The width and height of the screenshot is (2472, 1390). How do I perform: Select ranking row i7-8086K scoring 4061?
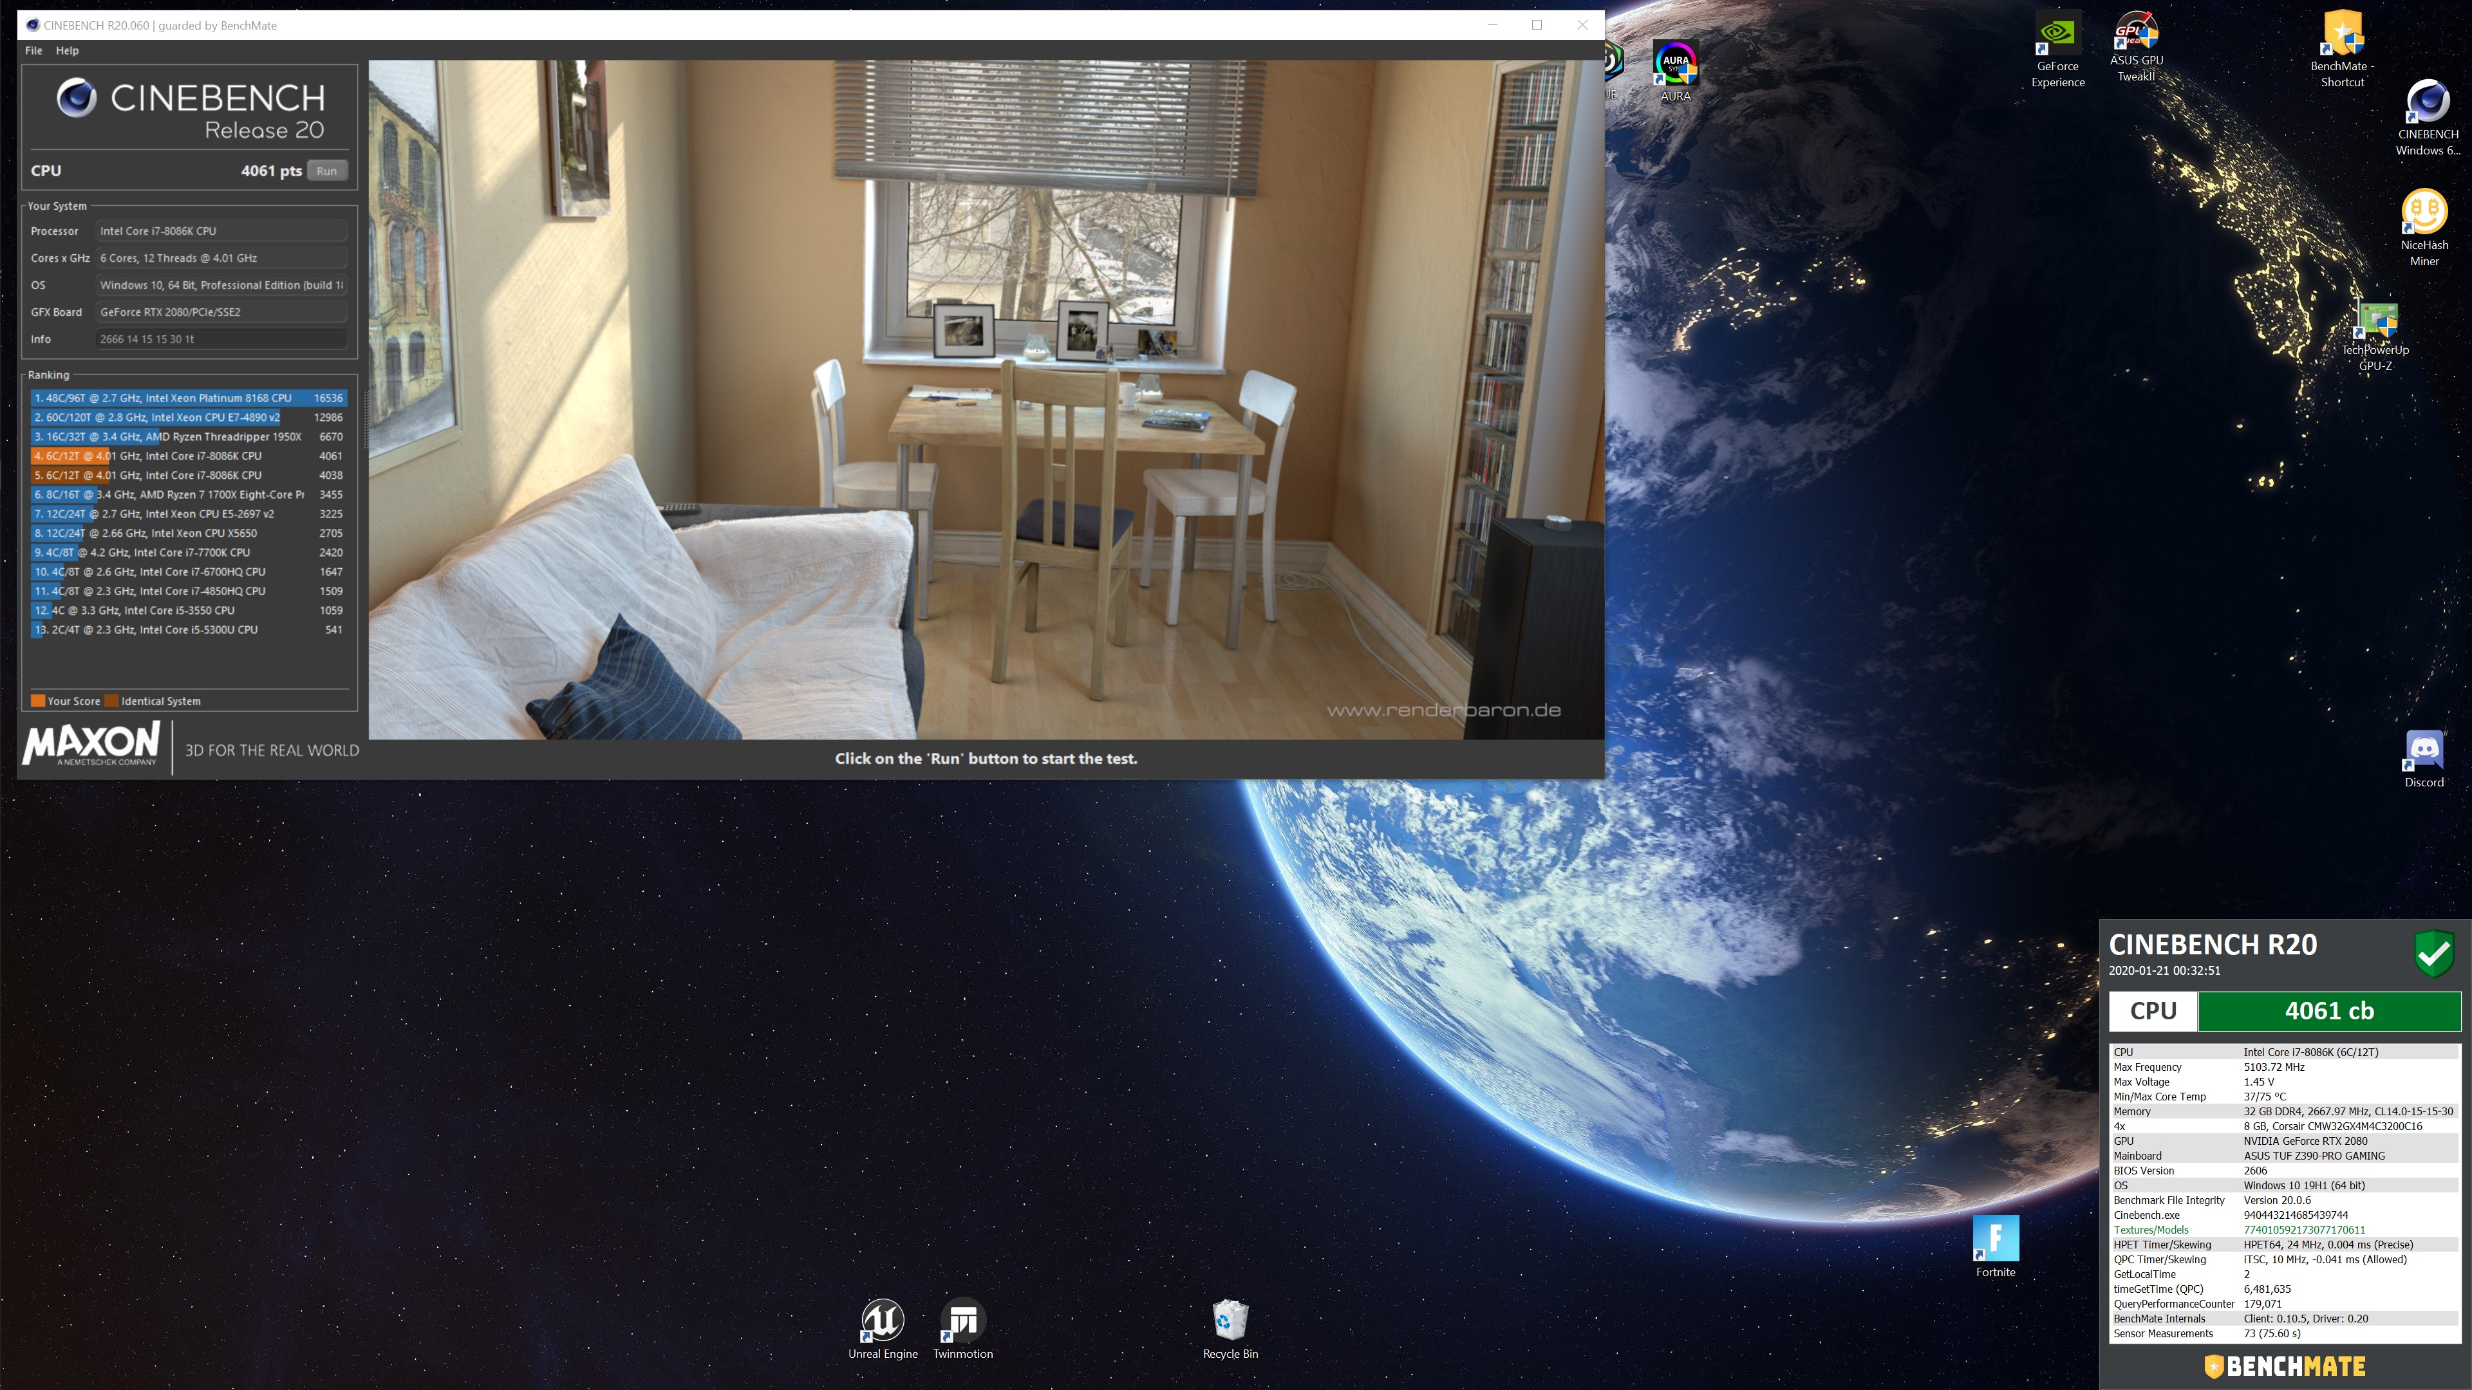coord(188,456)
